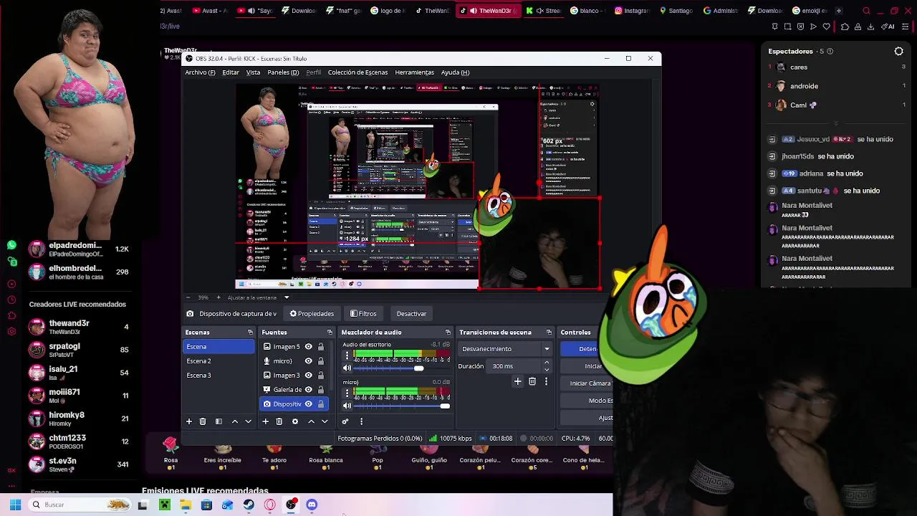Image resolution: width=917 pixels, height=516 pixels.
Task: Open Discord from the taskbar
Action: [312, 505]
